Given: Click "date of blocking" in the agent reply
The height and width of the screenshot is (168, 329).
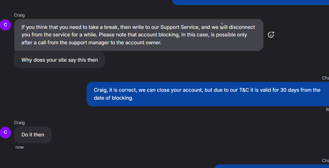Looking at the screenshot, I should (x=113, y=98).
